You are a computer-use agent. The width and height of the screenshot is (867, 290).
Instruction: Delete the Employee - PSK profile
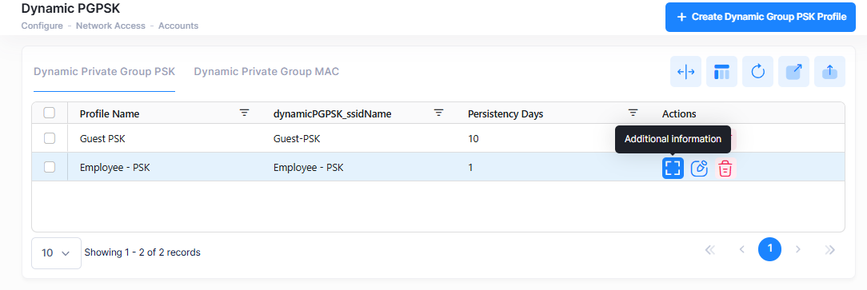click(x=725, y=168)
